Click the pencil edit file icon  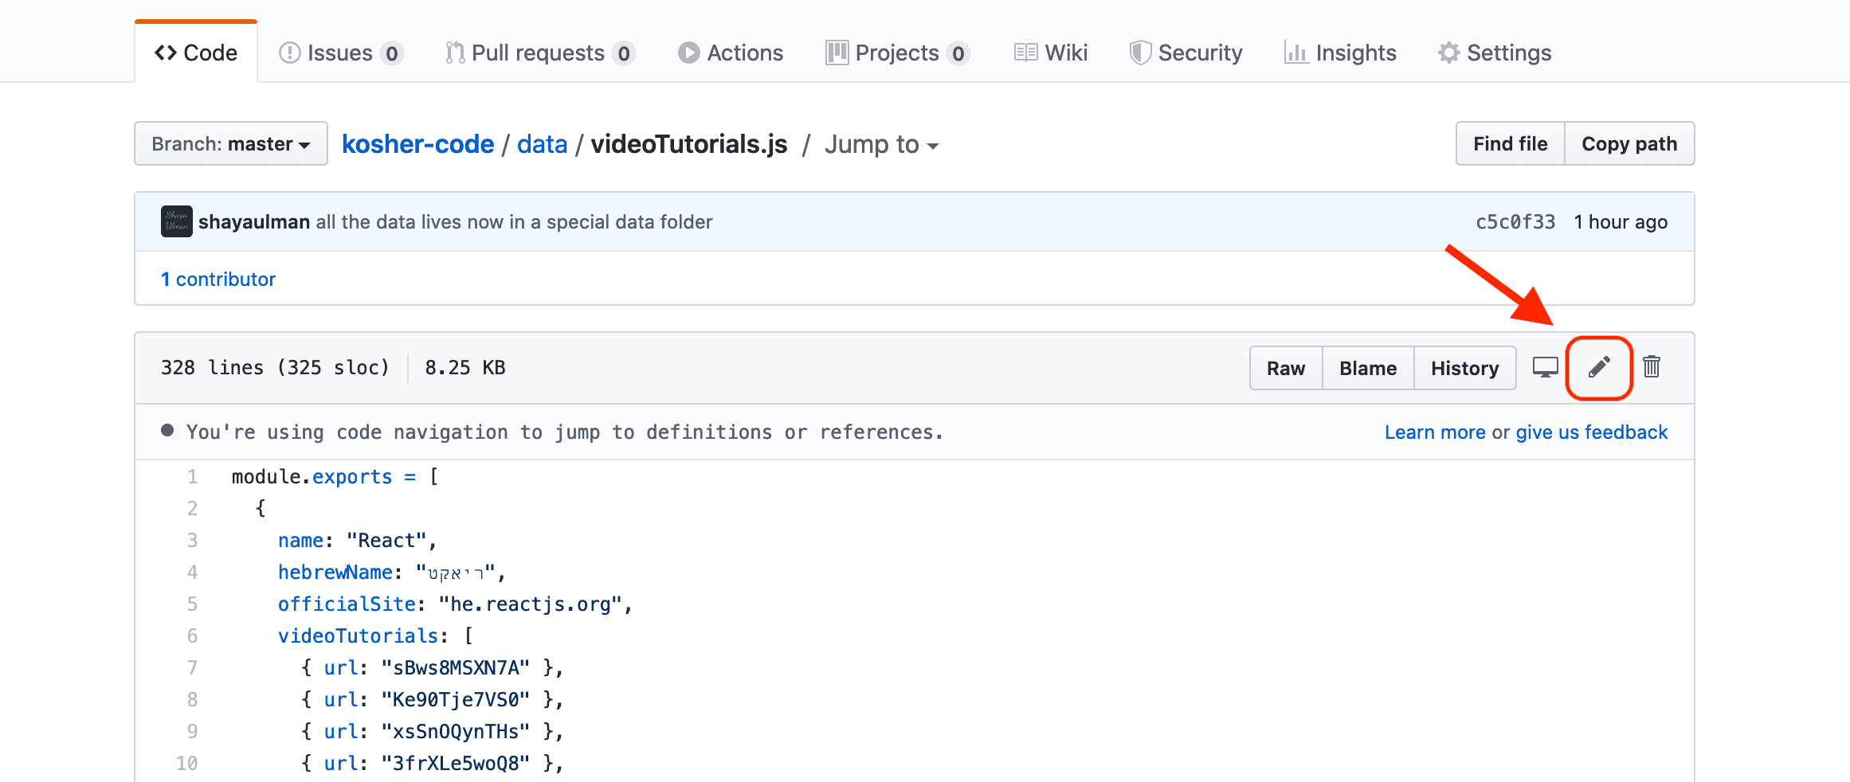point(1599,367)
